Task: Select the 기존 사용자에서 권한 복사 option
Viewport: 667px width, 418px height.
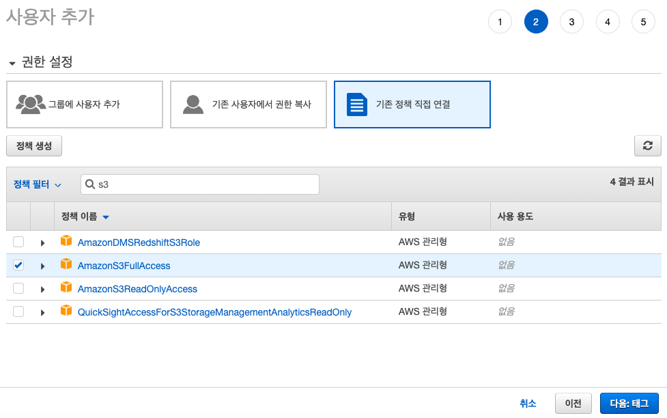Action: pos(248,104)
